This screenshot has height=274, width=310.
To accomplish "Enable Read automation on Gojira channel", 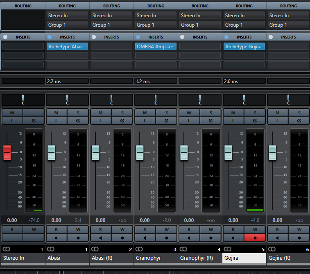I will pyautogui.click(x=233, y=229).
